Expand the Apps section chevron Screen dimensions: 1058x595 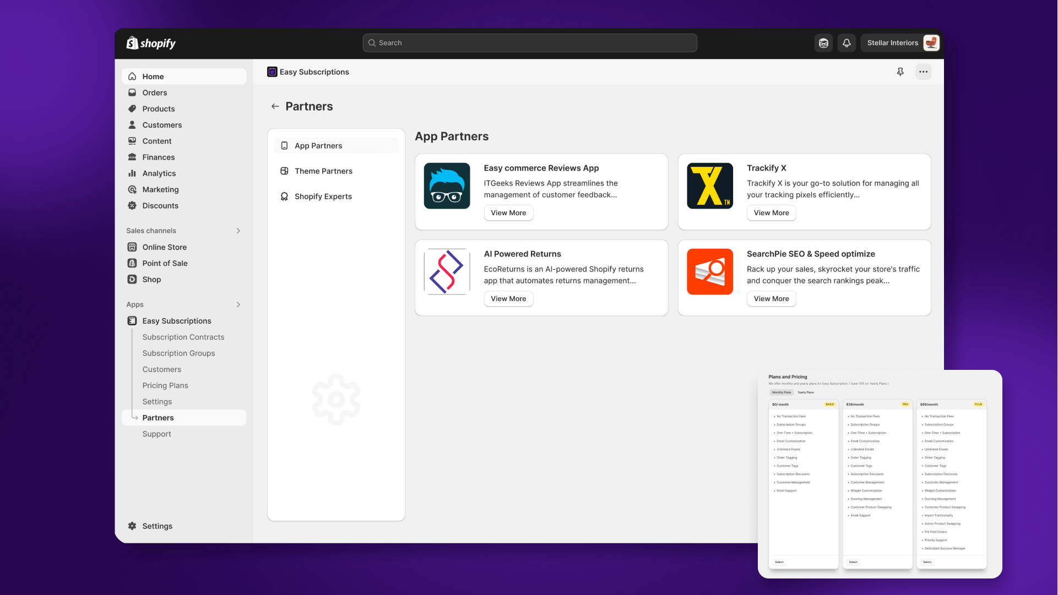point(238,304)
